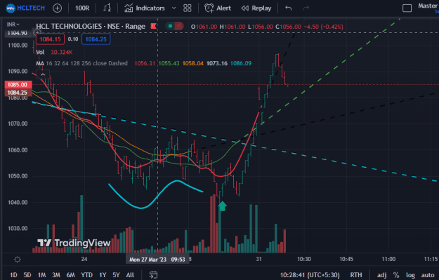Redo the last chart action

[306, 8]
